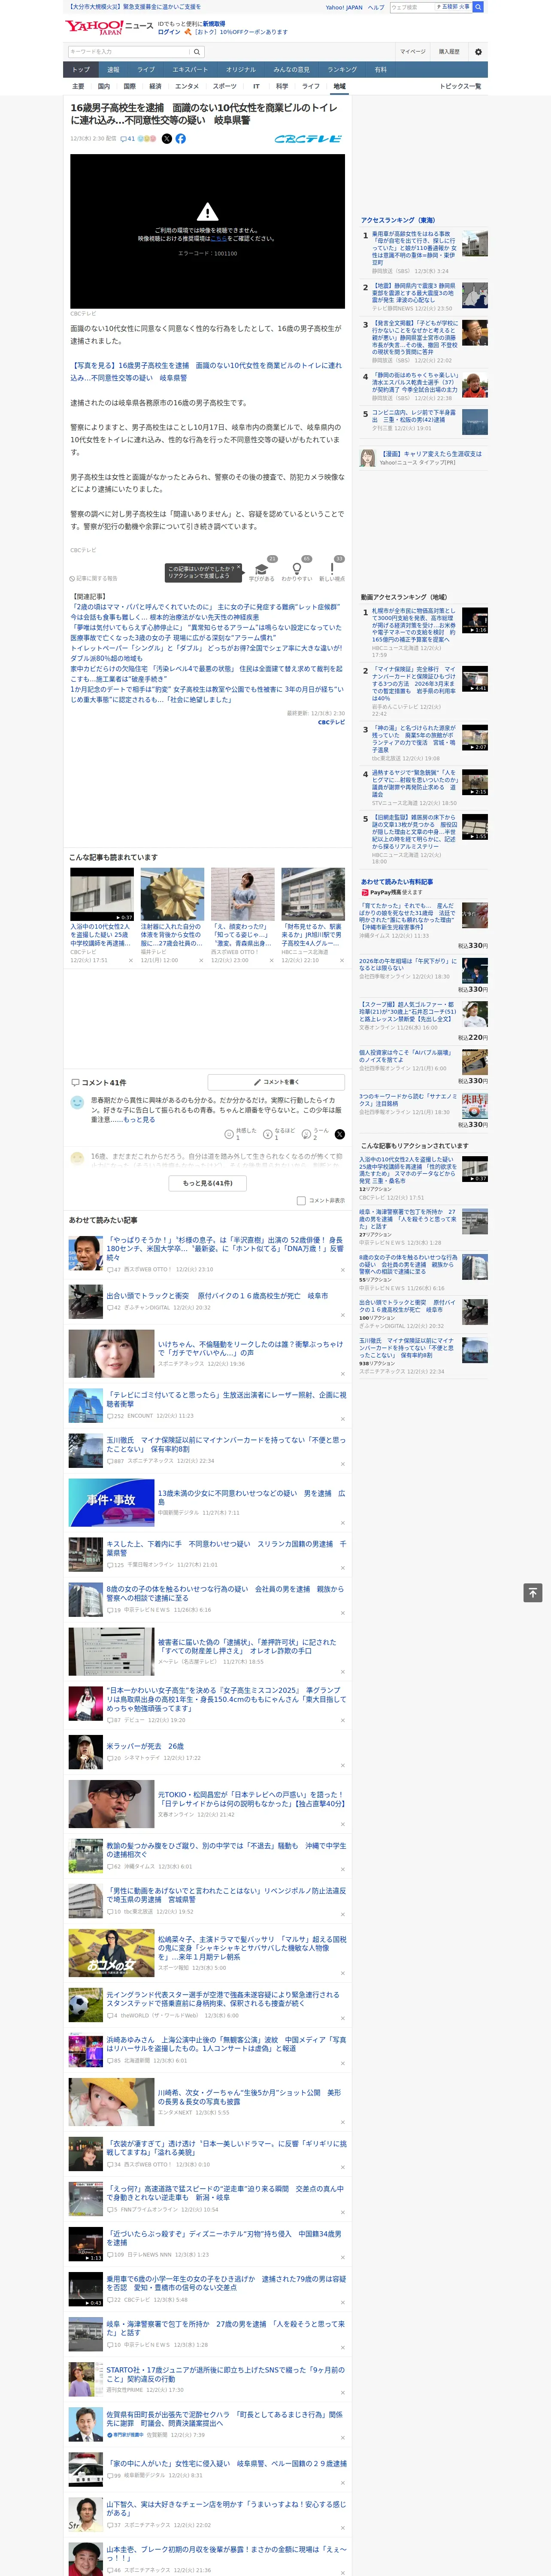
Task: Open access ranking item 1 about 乗用車が高齢女性
Action: pos(414,248)
